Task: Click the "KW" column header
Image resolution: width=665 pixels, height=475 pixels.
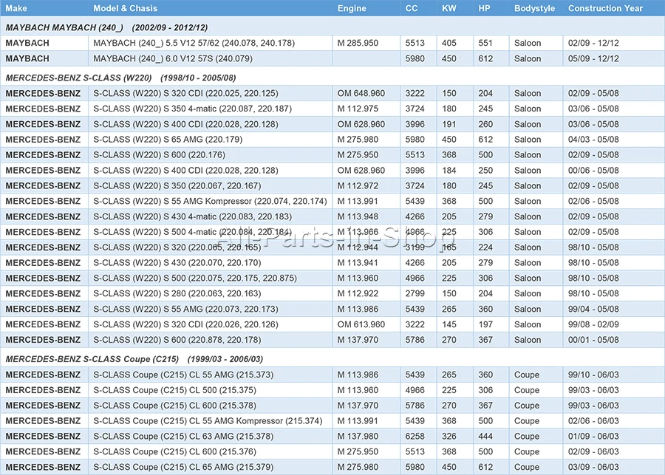Action: click(x=449, y=8)
